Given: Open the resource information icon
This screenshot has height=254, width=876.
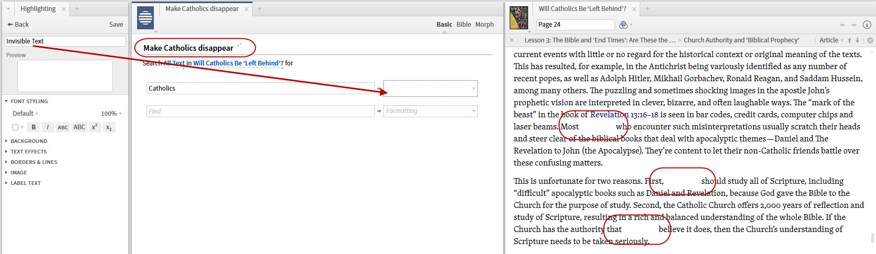Looking at the screenshot, I should tap(867, 25).
